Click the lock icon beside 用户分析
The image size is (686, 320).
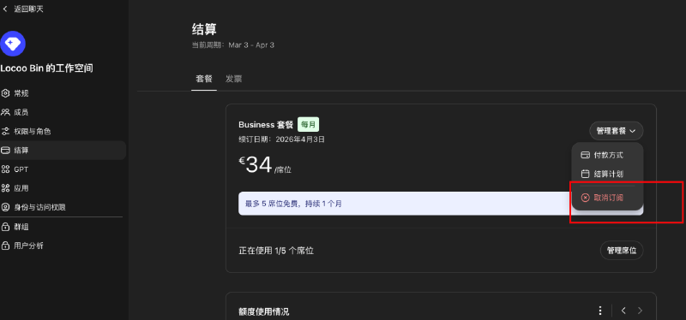[x=5, y=246]
